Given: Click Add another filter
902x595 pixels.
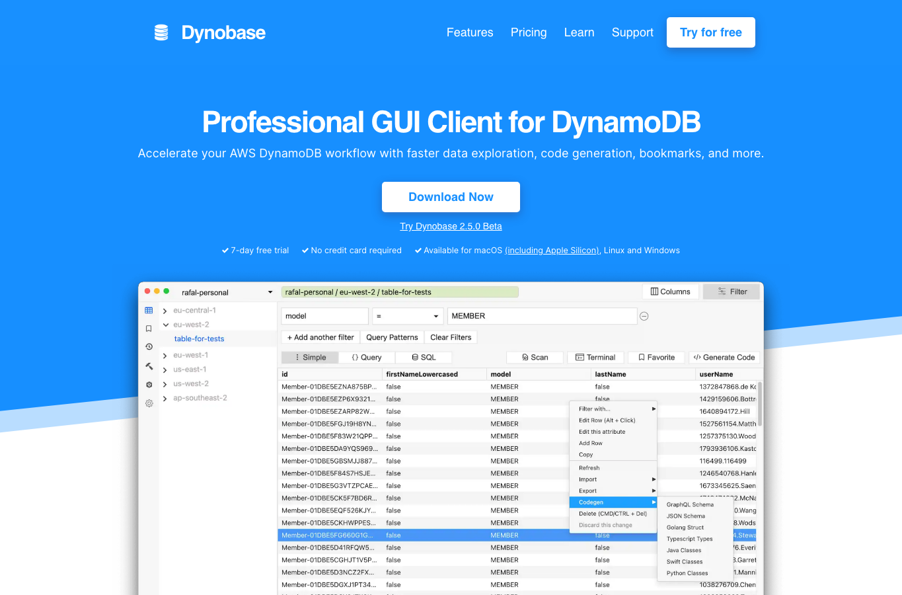Looking at the screenshot, I should (320, 337).
